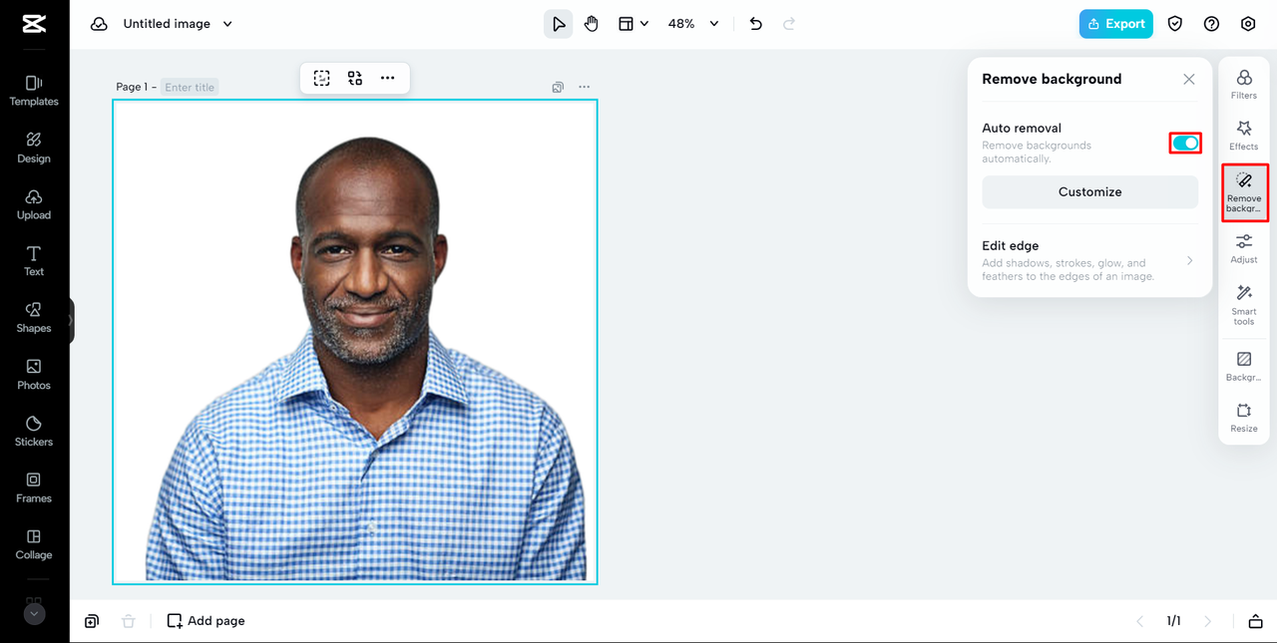The height and width of the screenshot is (643, 1277).
Task: Open the Smart tools
Action: 1244,305
